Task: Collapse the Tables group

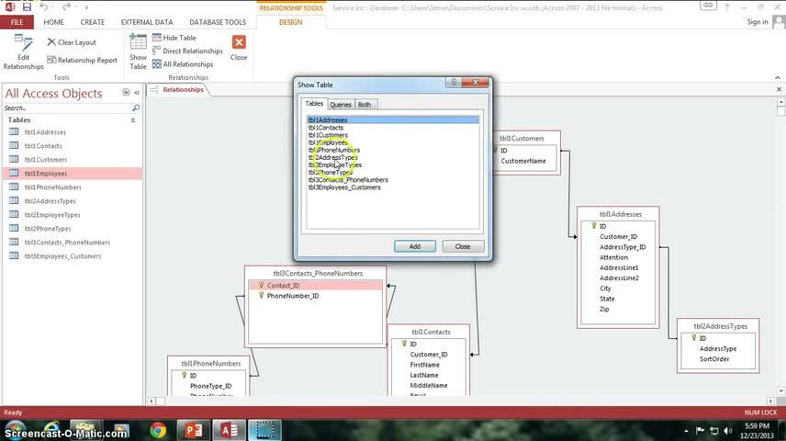Action: click(x=133, y=120)
